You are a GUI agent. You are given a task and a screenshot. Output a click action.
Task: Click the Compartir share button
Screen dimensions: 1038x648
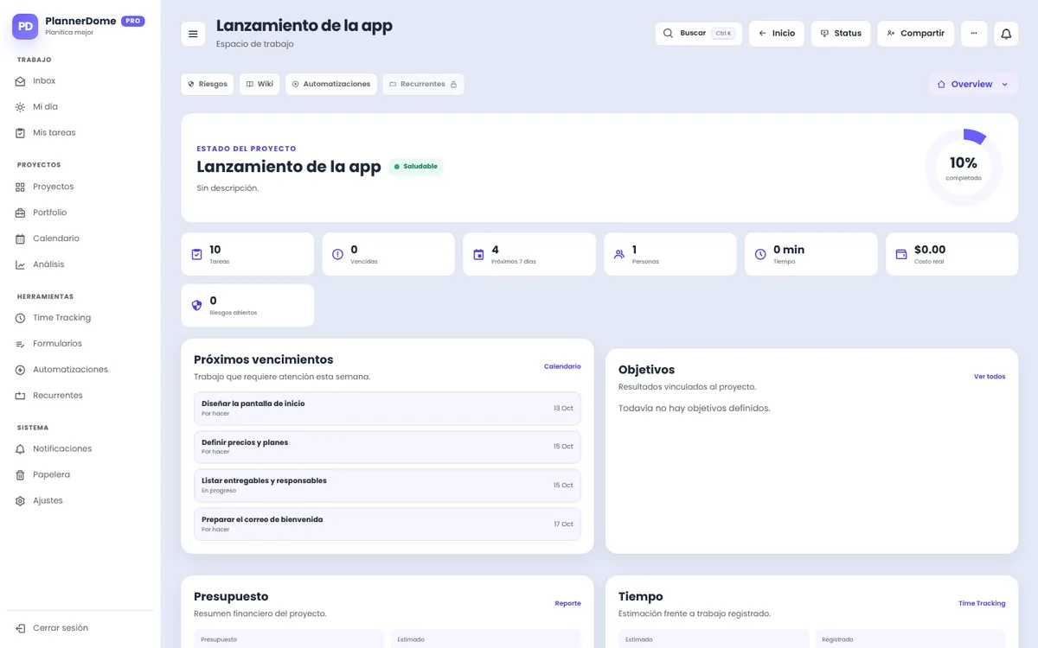pyautogui.click(x=916, y=34)
